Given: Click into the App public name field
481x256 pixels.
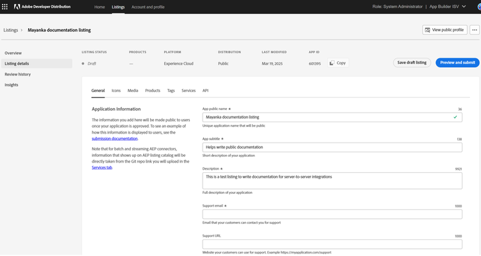Looking at the screenshot, I should [x=332, y=117].
